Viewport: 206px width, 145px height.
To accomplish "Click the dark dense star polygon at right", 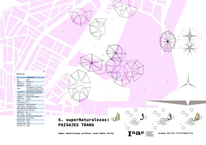I will (167, 41).
